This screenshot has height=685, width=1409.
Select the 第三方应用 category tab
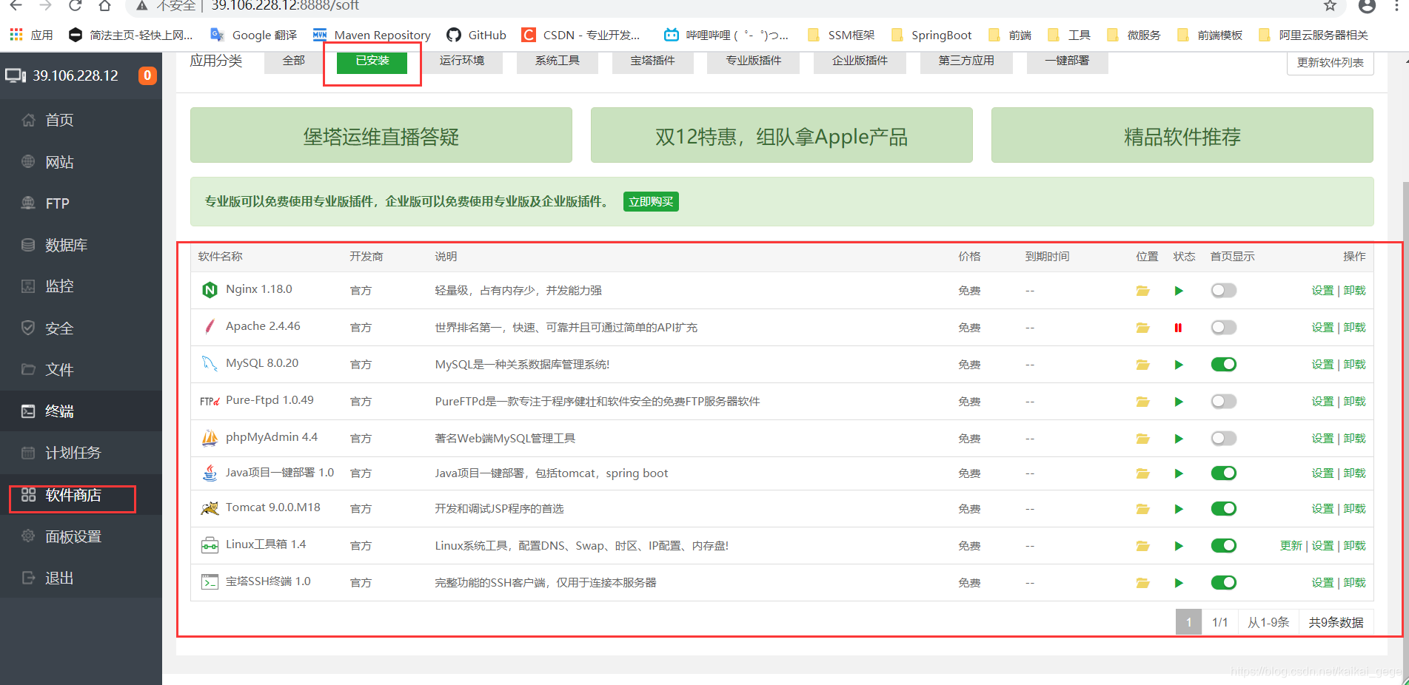pos(966,61)
